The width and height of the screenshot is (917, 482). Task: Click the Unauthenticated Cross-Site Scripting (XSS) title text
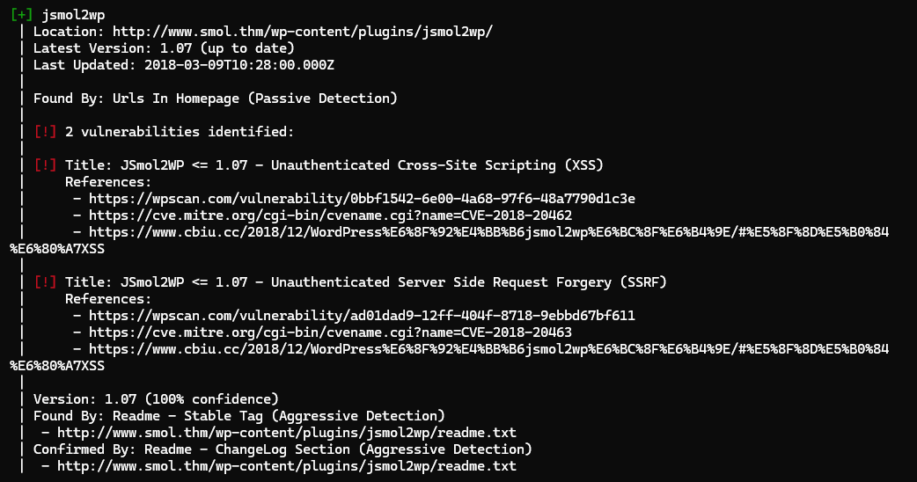(x=436, y=165)
